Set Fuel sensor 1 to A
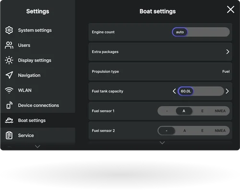This screenshot has width=240, height=190. click(184, 111)
